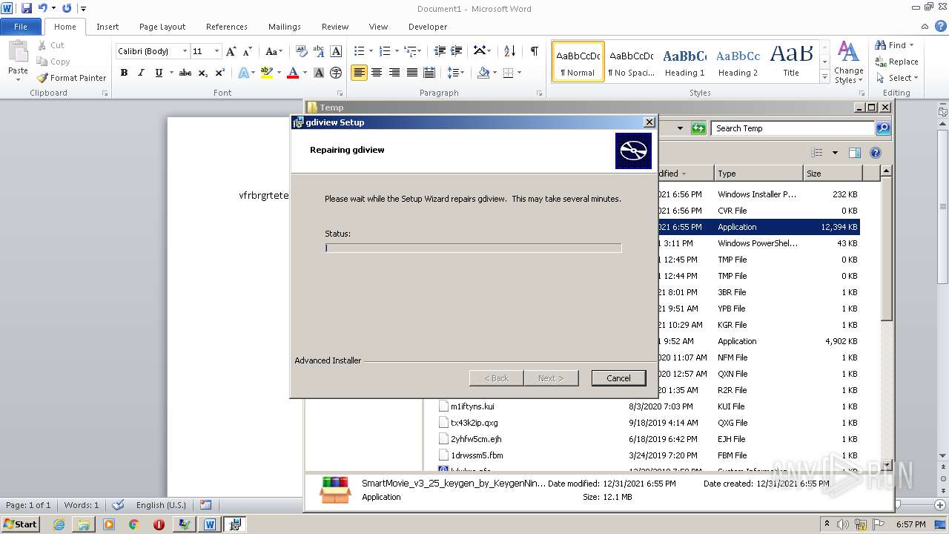Click Shading paint bucket icon
This screenshot has width=949, height=534.
coord(483,73)
